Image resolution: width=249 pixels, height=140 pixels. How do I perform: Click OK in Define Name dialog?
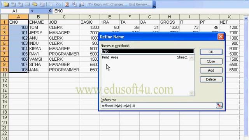click(211, 52)
